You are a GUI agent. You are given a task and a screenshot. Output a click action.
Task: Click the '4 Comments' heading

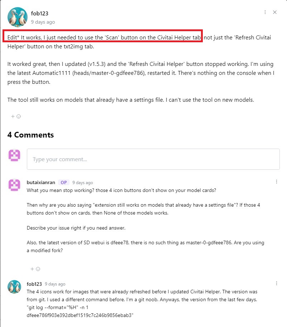click(30, 135)
